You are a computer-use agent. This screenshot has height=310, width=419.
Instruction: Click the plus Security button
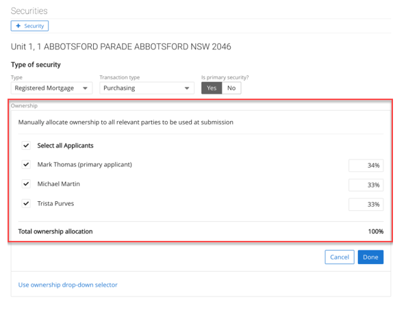(29, 26)
